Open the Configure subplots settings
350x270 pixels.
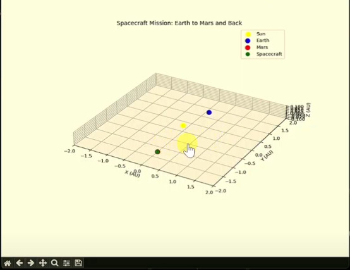[x=66, y=263]
